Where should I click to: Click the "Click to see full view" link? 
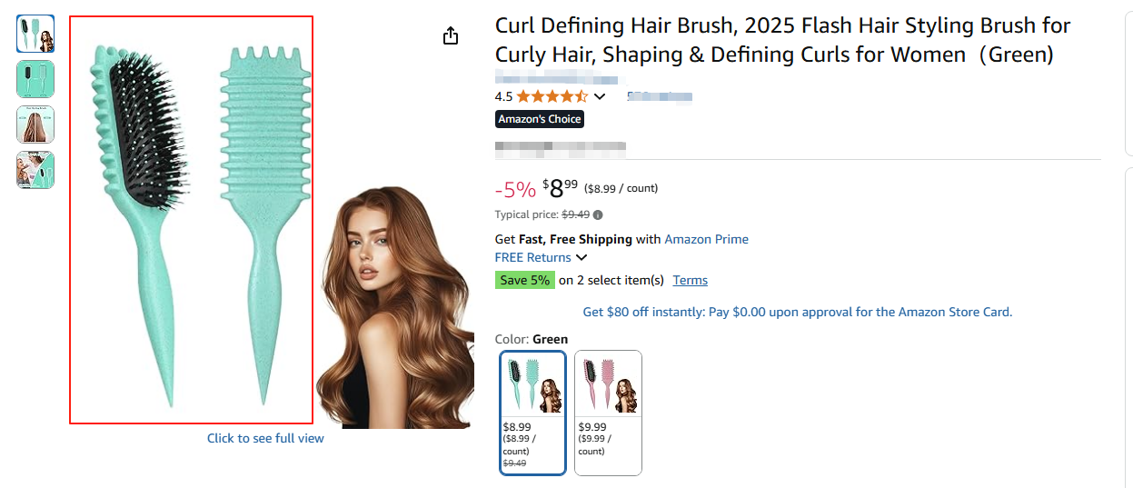[x=265, y=438]
